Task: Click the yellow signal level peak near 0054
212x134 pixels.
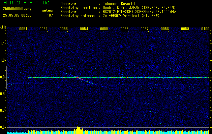Action: click(79, 130)
